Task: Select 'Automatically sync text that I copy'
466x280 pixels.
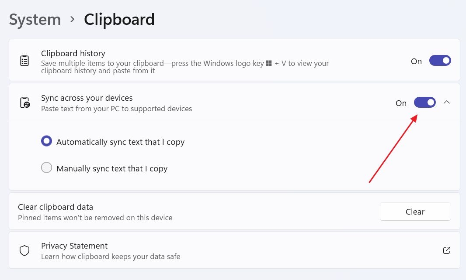Action: click(46, 140)
